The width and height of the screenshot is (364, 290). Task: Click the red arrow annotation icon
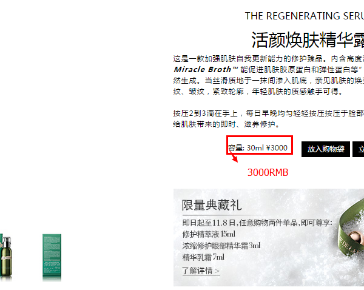[x=234, y=157]
